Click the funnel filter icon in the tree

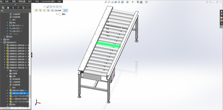[x=2, y=11]
